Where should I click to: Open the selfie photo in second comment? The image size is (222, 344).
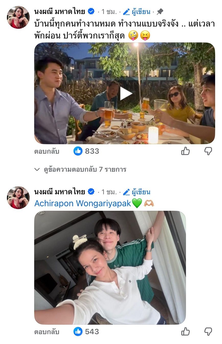point(110,267)
